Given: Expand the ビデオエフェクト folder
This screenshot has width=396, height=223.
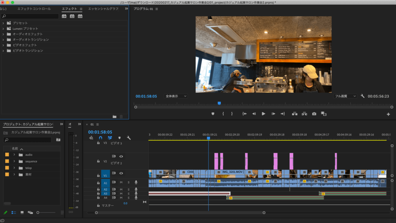Looking at the screenshot, I should coord(3,45).
